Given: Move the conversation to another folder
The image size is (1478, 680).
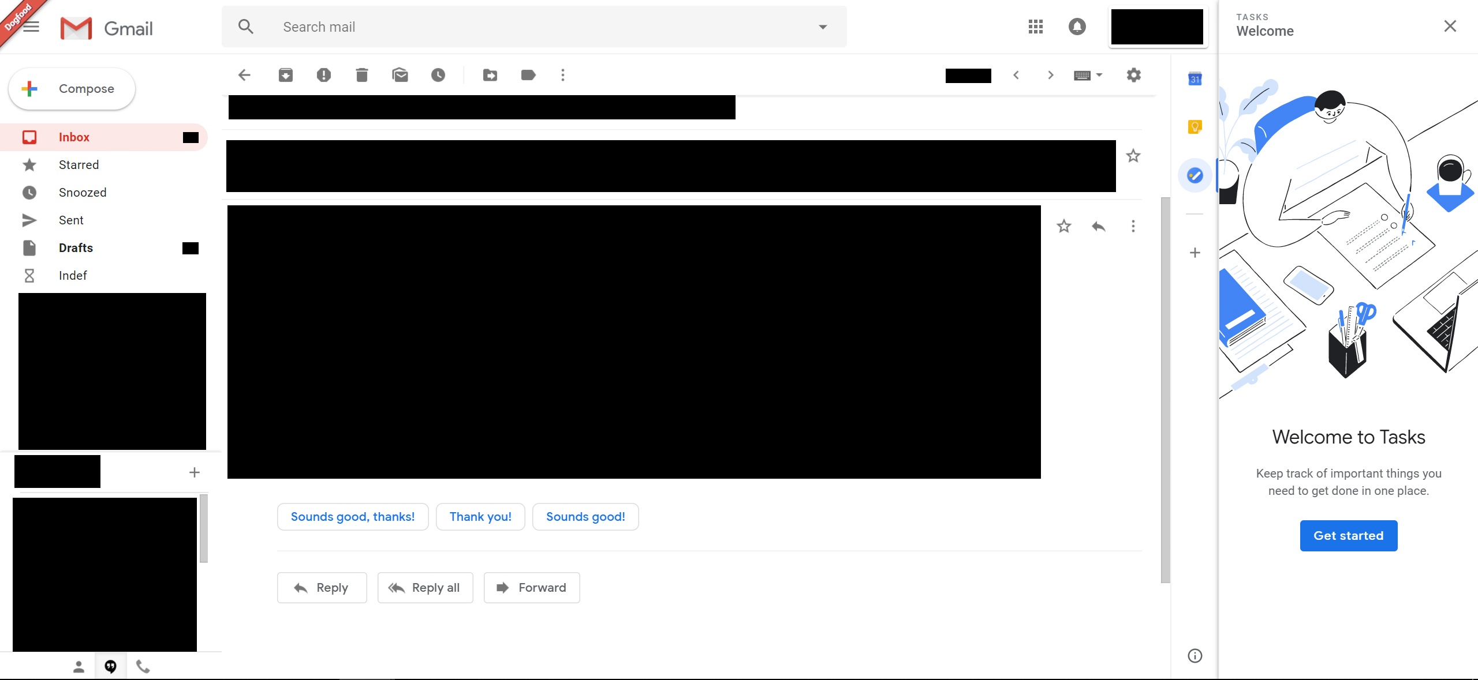Looking at the screenshot, I should (490, 75).
